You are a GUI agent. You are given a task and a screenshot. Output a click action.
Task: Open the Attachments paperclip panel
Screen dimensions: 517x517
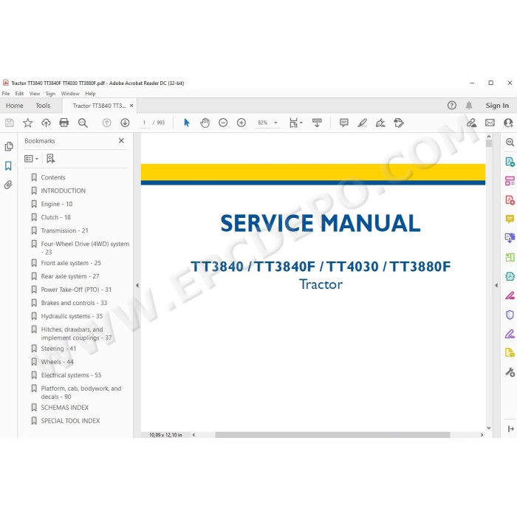click(x=9, y=185)
